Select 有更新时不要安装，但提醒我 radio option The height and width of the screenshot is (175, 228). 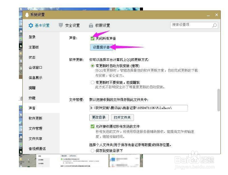point(93,83)
